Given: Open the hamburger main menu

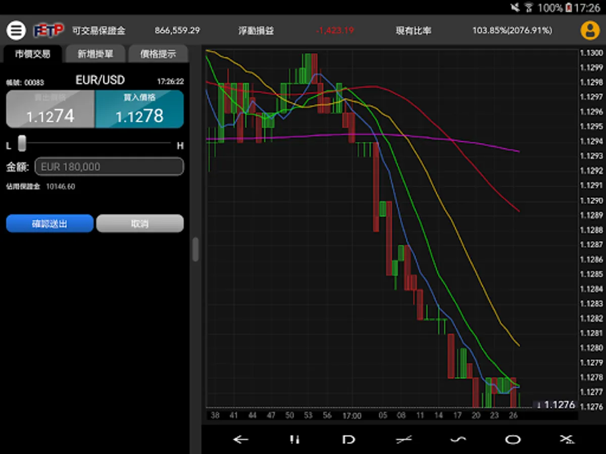Looking at the screenshot, I should (16, 30).
